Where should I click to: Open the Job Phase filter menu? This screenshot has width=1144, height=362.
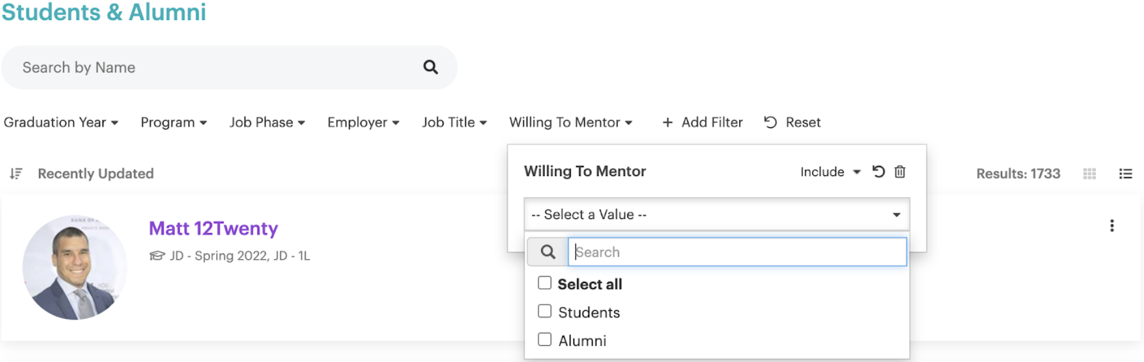pyautogui.click(x=267, y=122)
